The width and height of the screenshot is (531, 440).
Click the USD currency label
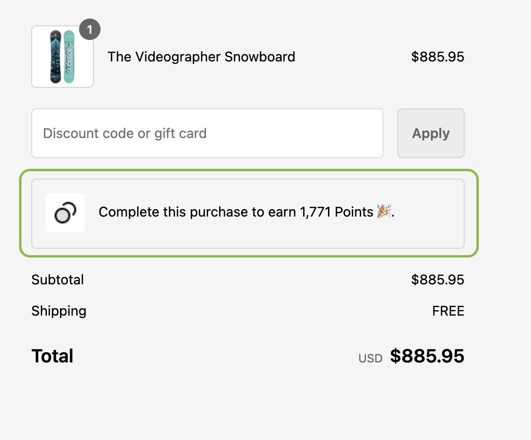(370, 358)
